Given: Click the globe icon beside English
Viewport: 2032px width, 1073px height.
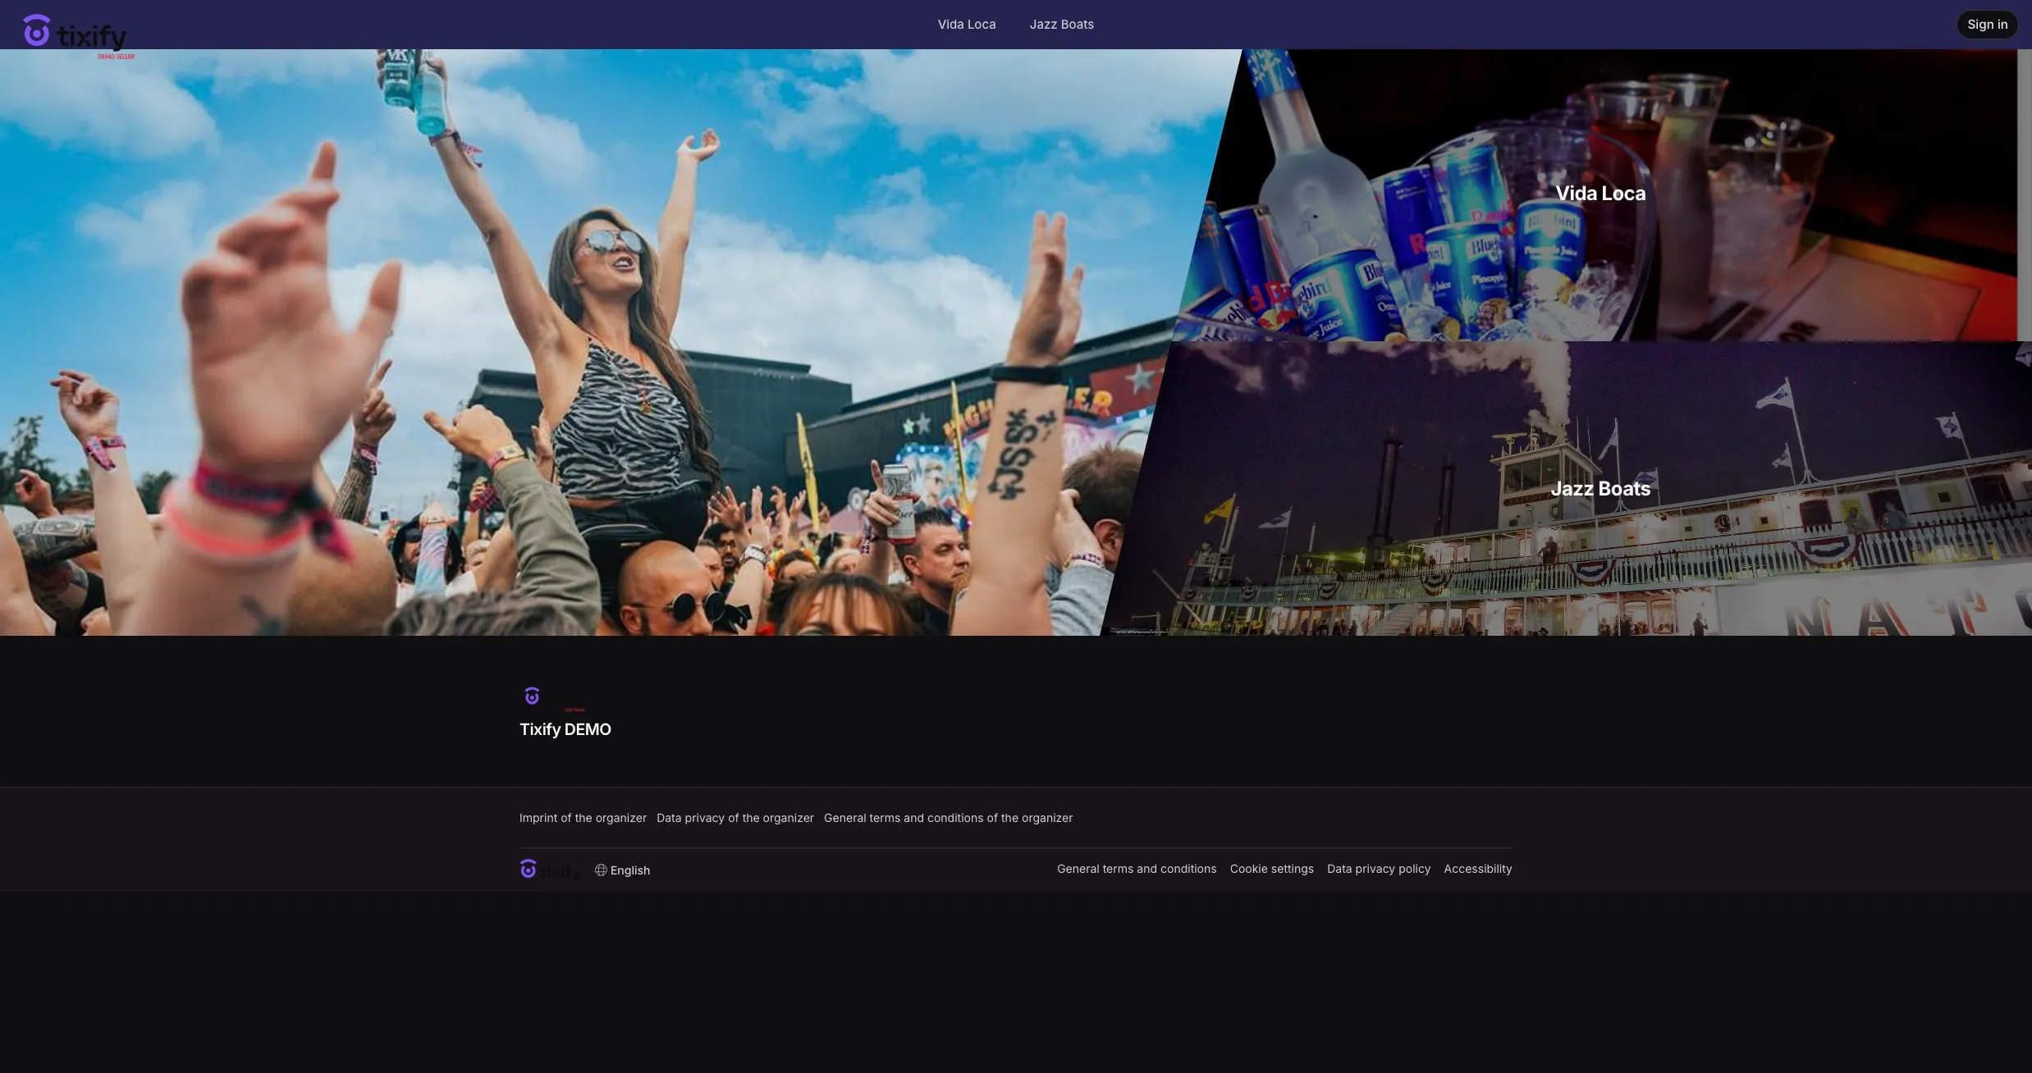Looking at the screenshot, I should pyautogui.click(x=601, y=870).
